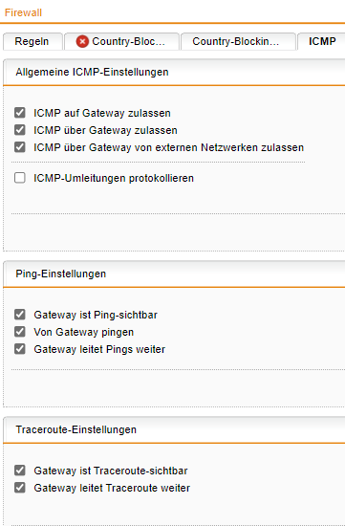Viewport: 345px width, 526px height.
Task: Open the Regeln tab
Action: point(32,41)
